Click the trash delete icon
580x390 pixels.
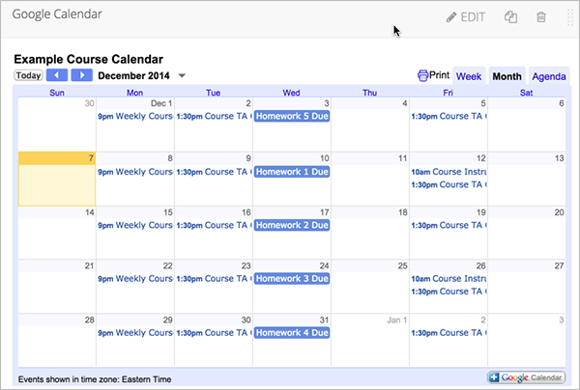[x=541, y=17]
